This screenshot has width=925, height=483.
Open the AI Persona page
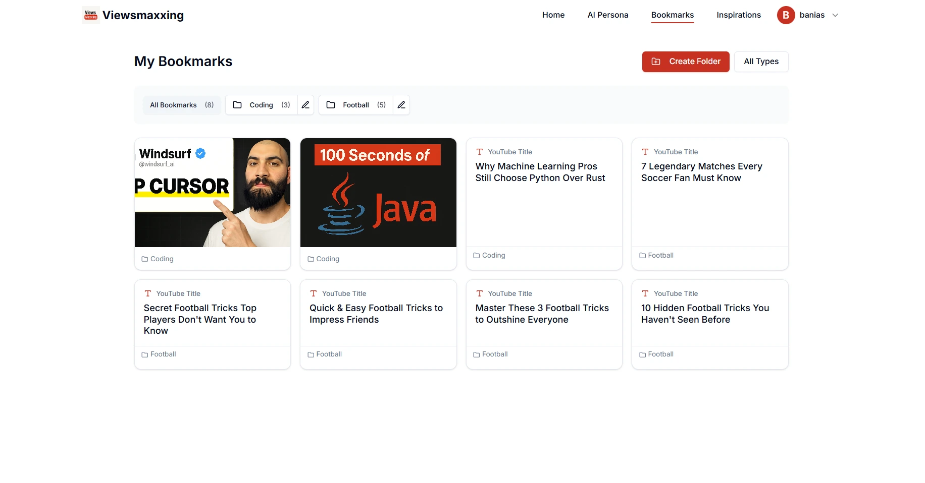tap(608, 15)
